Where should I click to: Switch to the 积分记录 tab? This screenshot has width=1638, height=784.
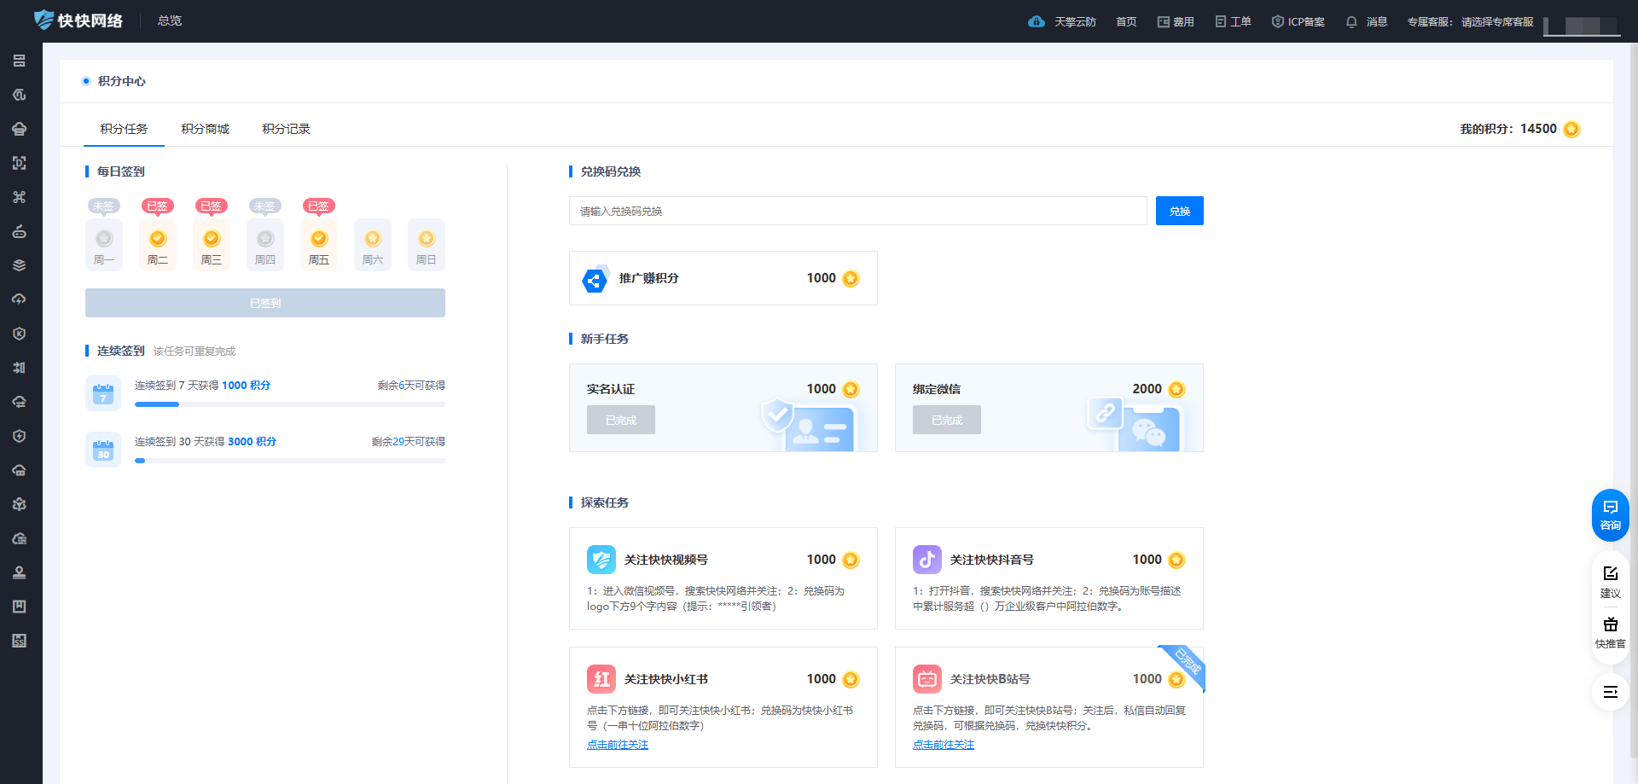click(x=286, y=129)
